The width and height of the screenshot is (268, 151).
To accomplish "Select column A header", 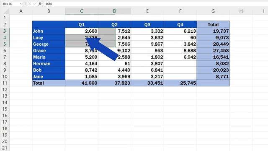I will click(x=21, y=11).
